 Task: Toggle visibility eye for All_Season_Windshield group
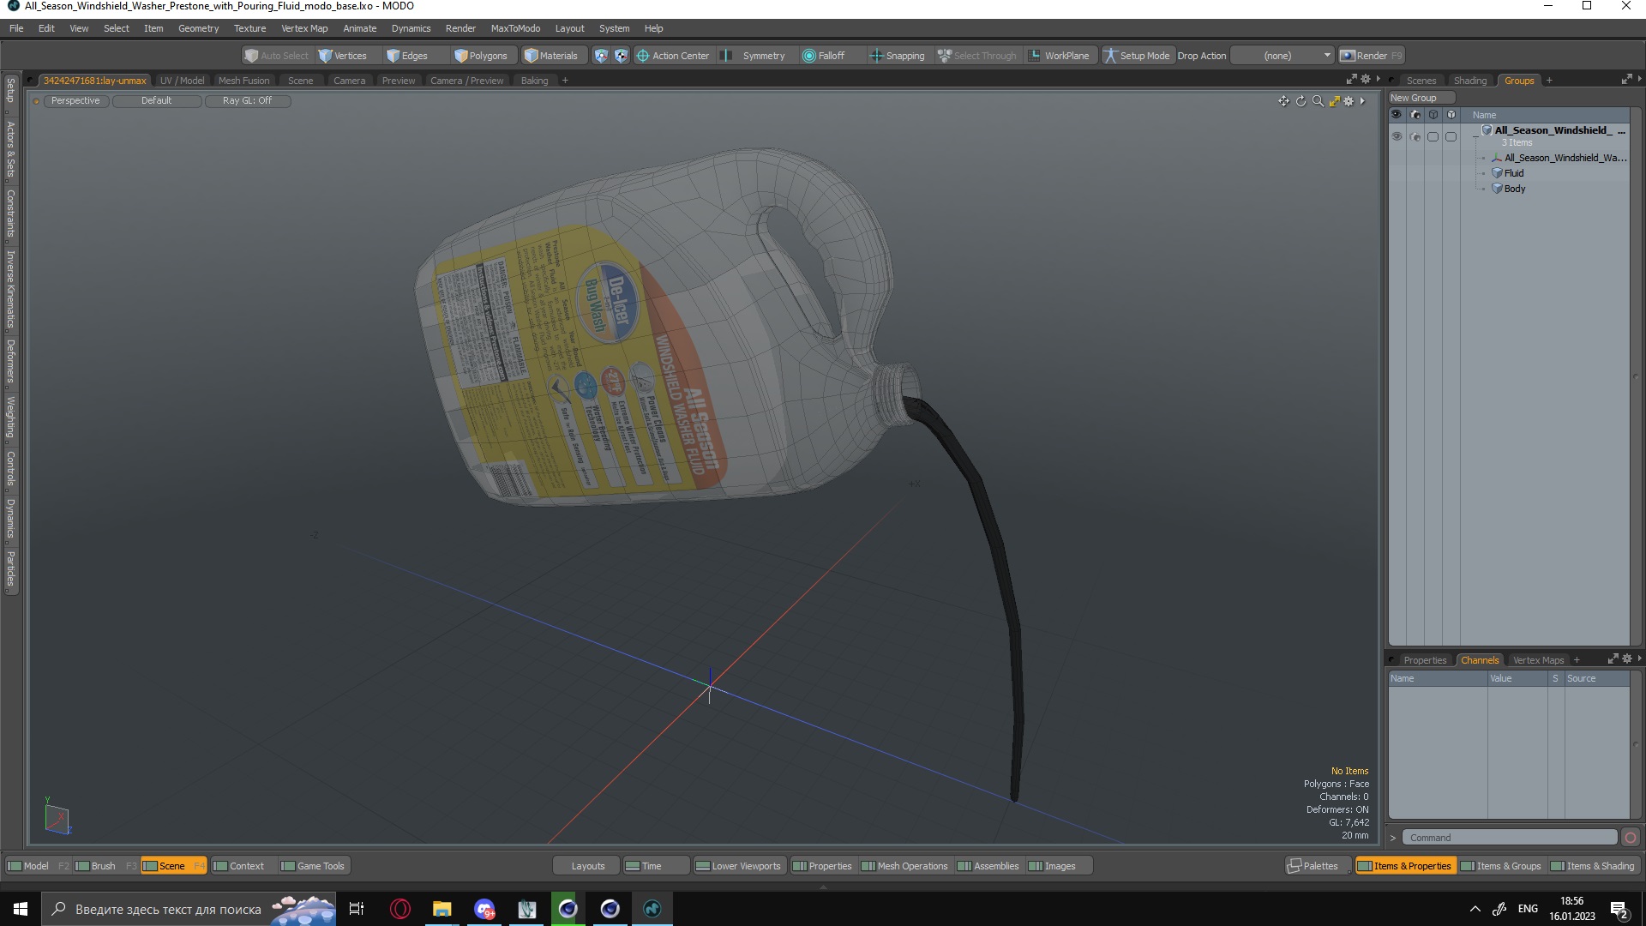click(x=1397, y=136)
